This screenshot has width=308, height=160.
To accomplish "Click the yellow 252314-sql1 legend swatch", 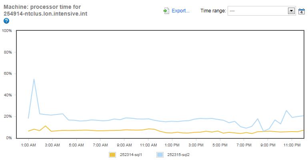I will click(112, 154).
